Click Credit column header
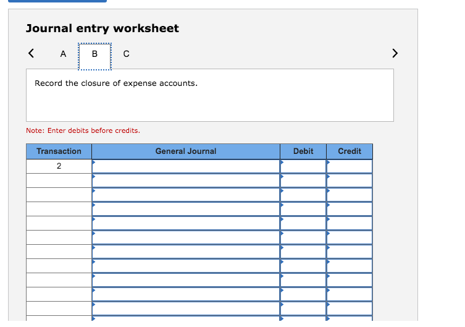 coord(350,151)
